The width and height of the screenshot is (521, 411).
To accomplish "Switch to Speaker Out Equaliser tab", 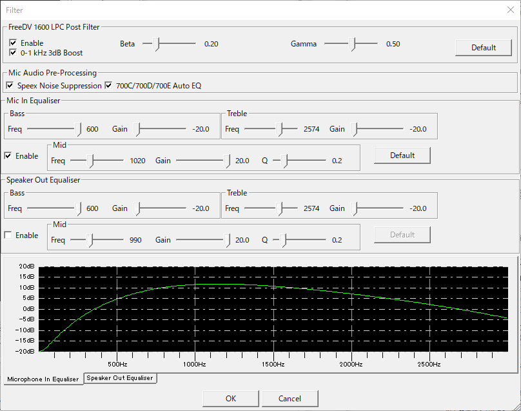I will pos(121,378).
